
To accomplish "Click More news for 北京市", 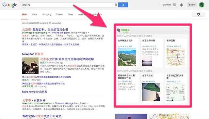I will point(35,92).
